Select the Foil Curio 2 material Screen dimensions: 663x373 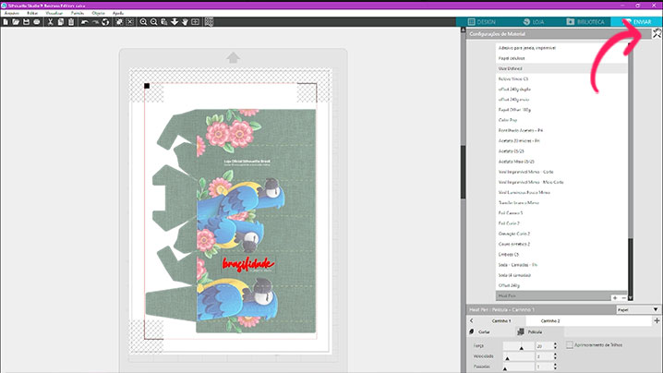(561, 223)
